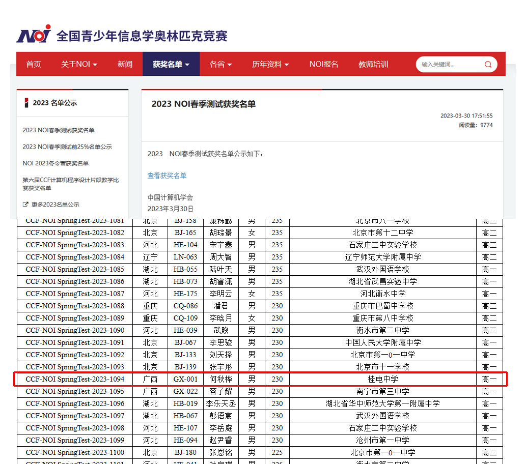The image size is (526, 464).
Task: Open 第六届CCF计算机程序设计片段教学比赛获奖名单 link
Action: [x=71, y=184]
